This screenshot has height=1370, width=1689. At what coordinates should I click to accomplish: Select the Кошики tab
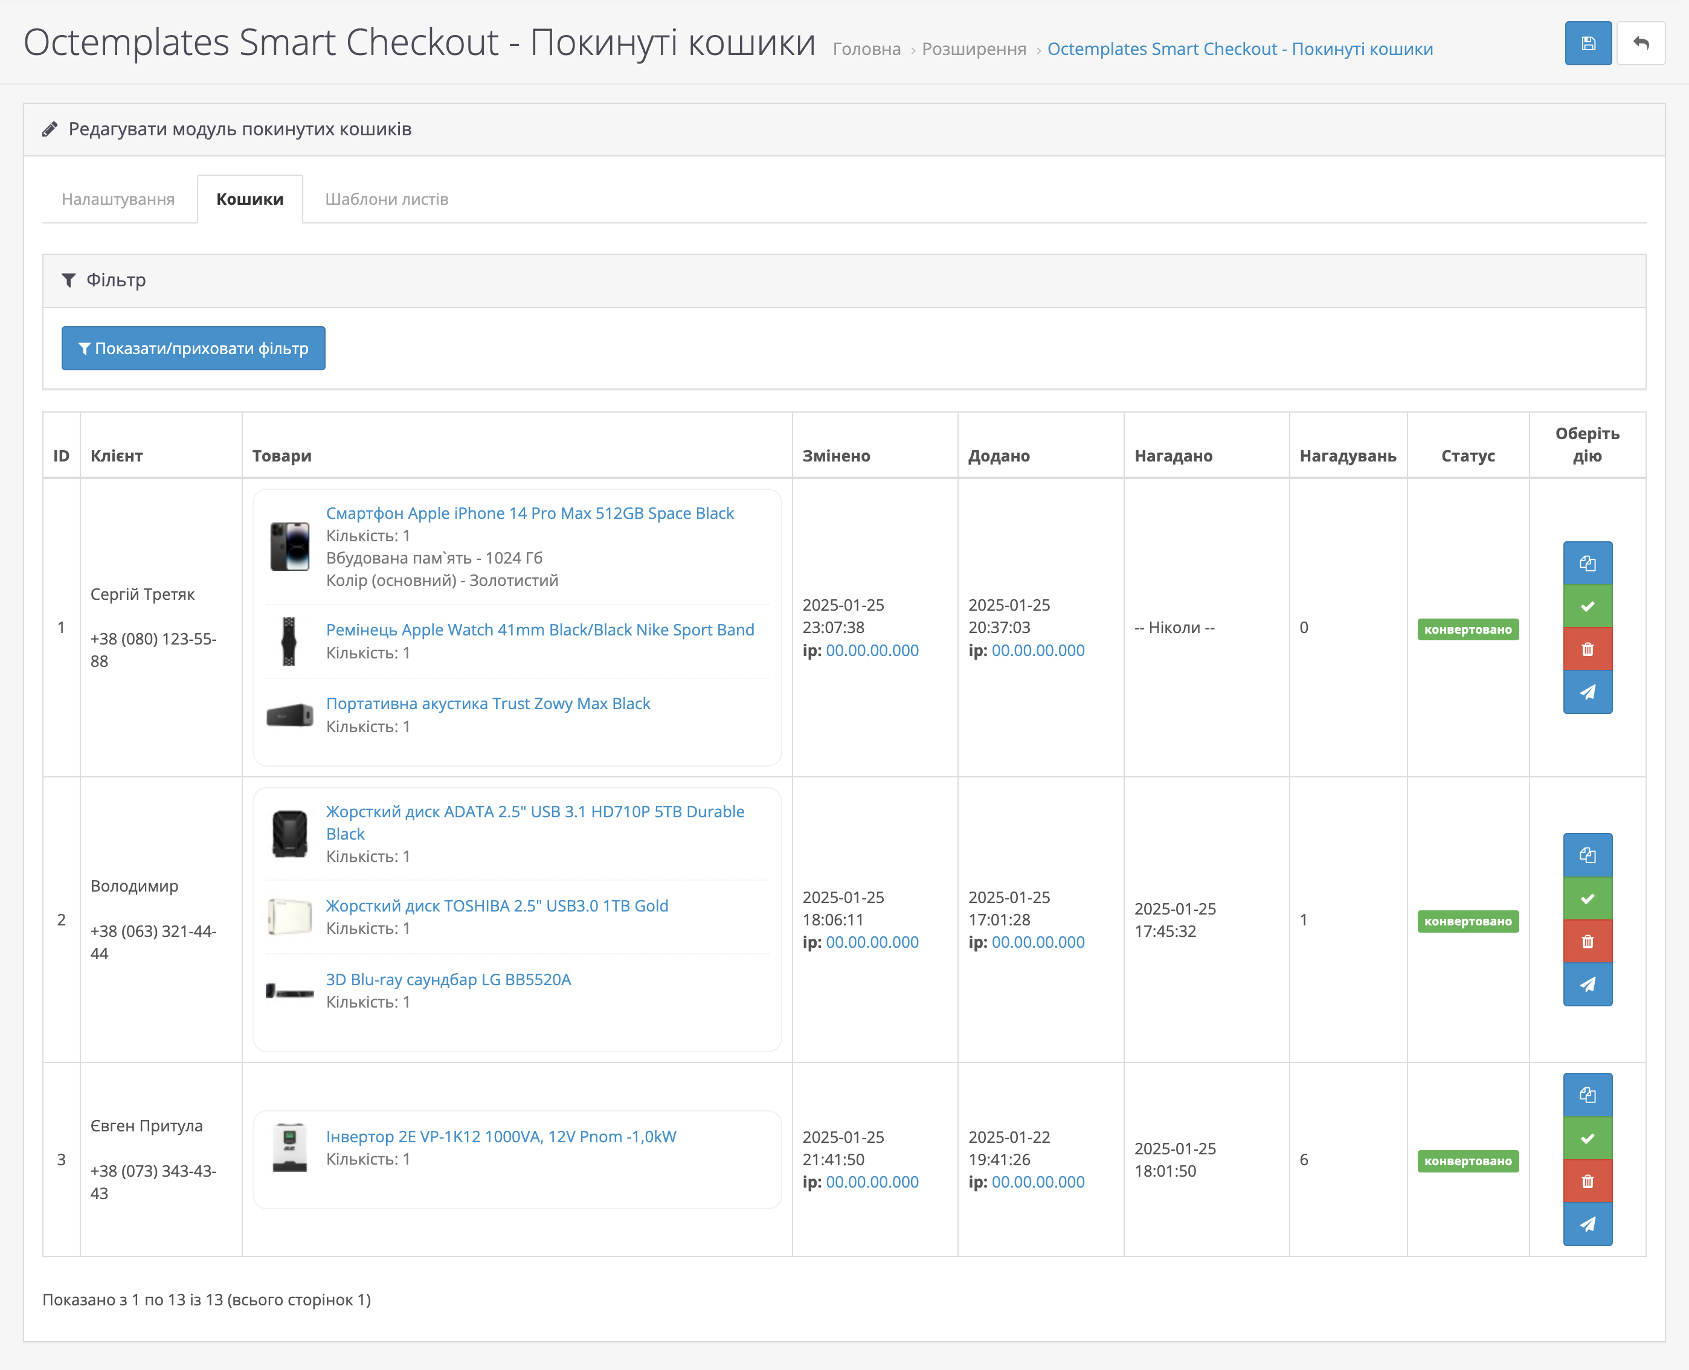(249, 199)
